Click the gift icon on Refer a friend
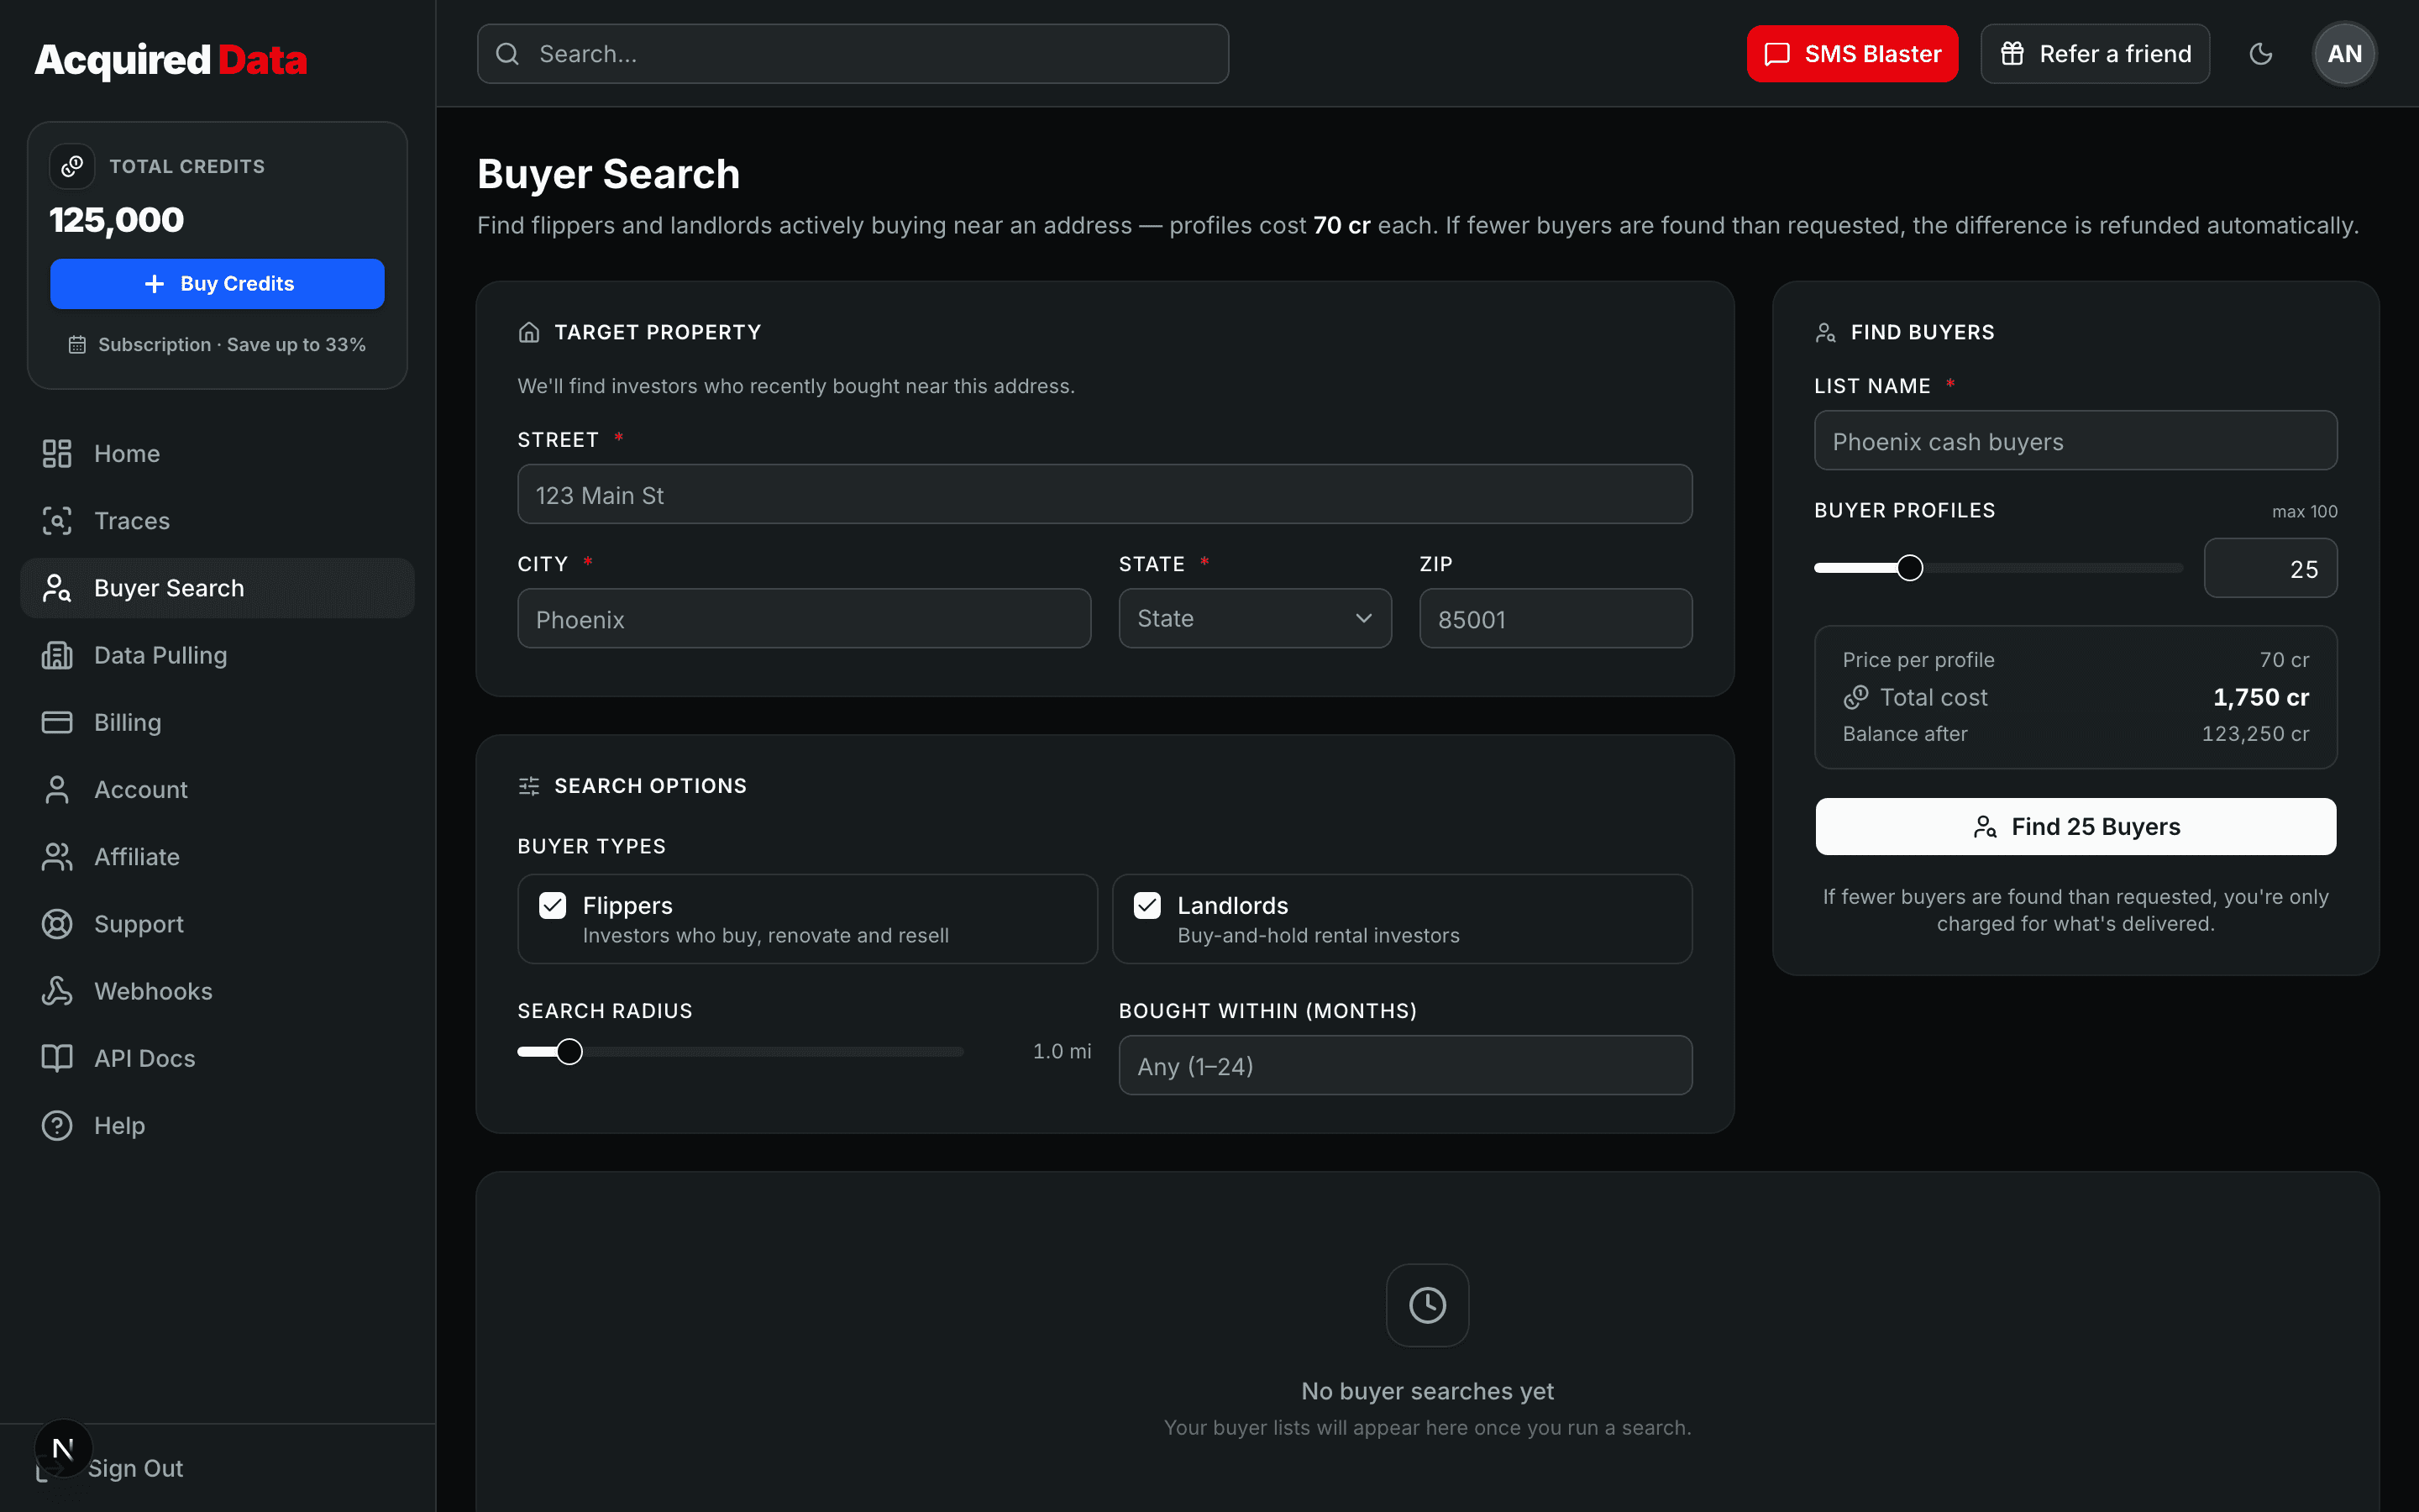This screenshot has width=2419, height=1512. coord(2012,54)
